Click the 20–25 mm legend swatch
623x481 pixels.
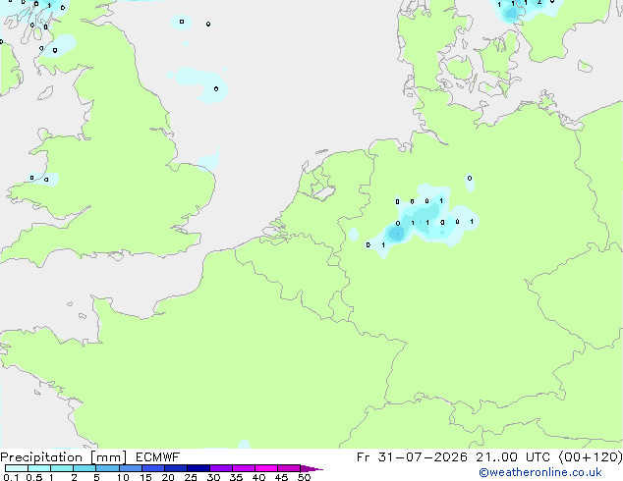point(176,468)
